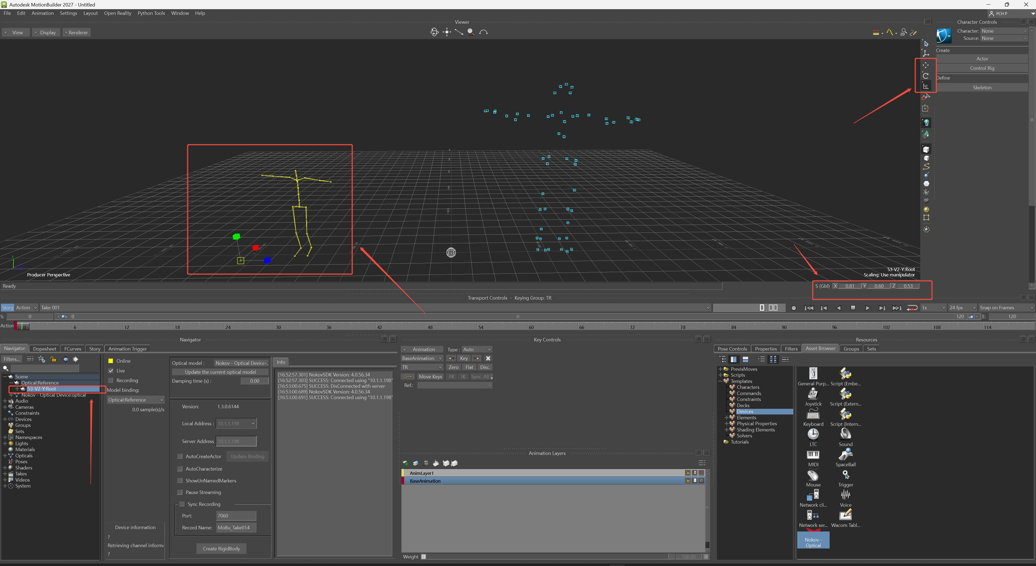Check the ShowUnNamedMarkers option
The height and width of the screenshot is (566, 1036).
point(180,481)
